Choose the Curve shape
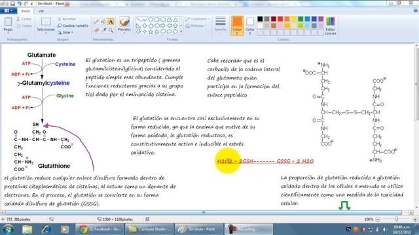The image size is (419, 235). tap(145, 20)
